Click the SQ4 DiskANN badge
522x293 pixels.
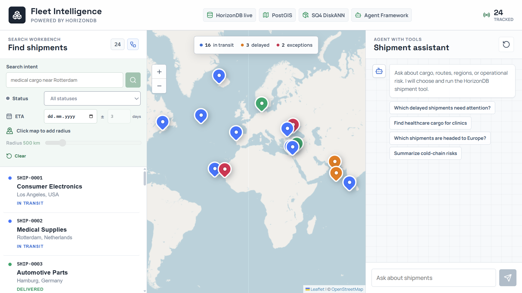pyautogui.click(x=324, y=15)
